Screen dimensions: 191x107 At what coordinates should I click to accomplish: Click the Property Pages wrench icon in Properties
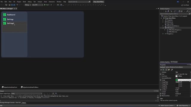pos(172,70)
